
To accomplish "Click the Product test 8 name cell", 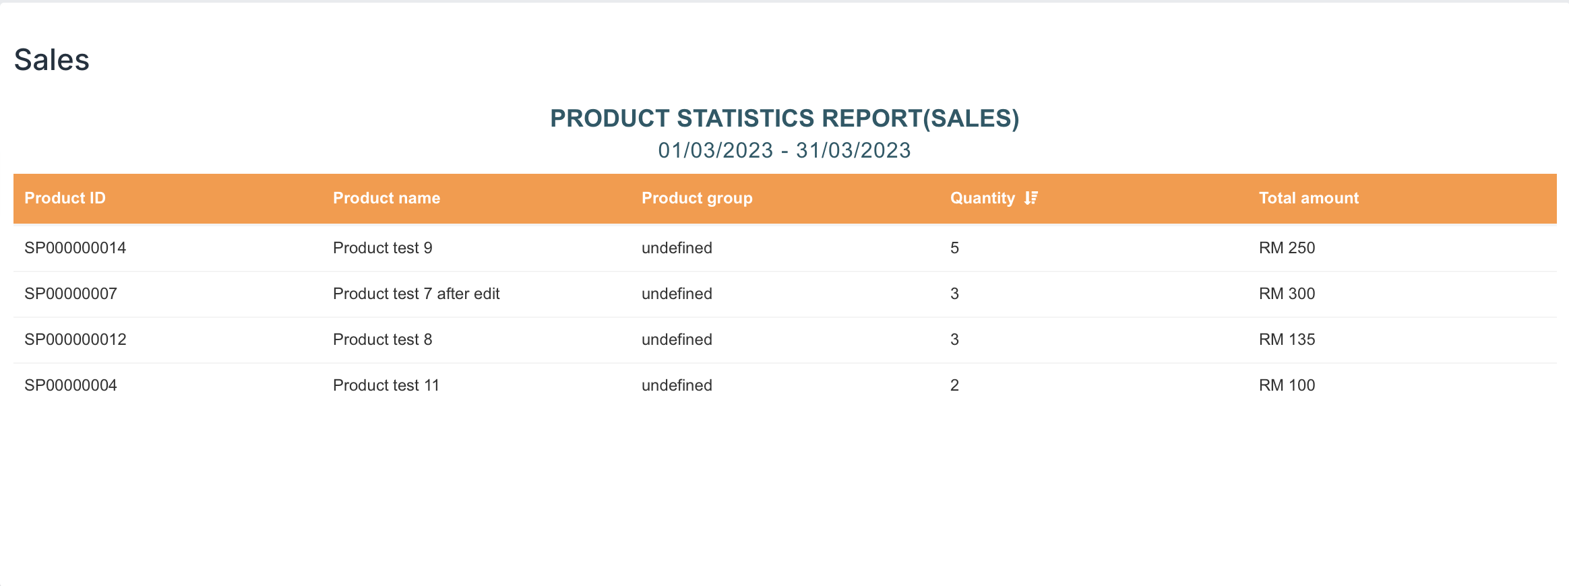I will point(382,339).
